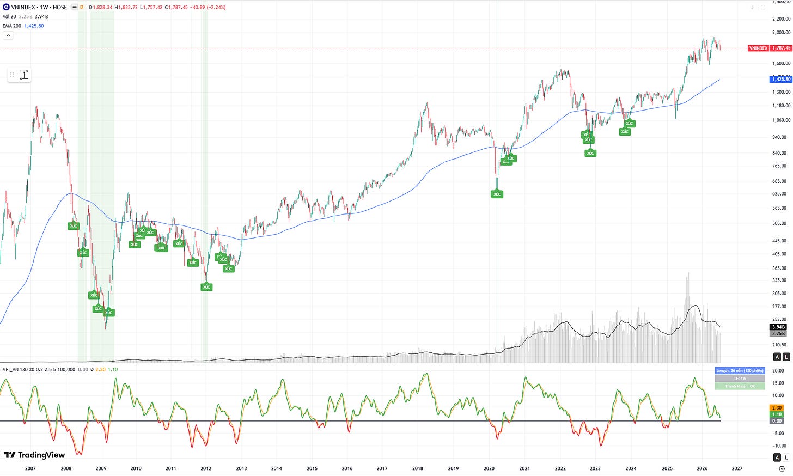This screenshot has height=476, width=793.
Task: Click the green 1.10 indicator axis label
Action: click(x=777, y=414)
